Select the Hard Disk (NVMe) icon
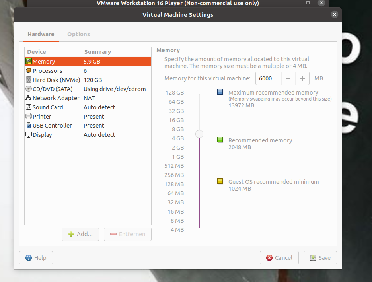Screen dimensions: 372x282 29,80
